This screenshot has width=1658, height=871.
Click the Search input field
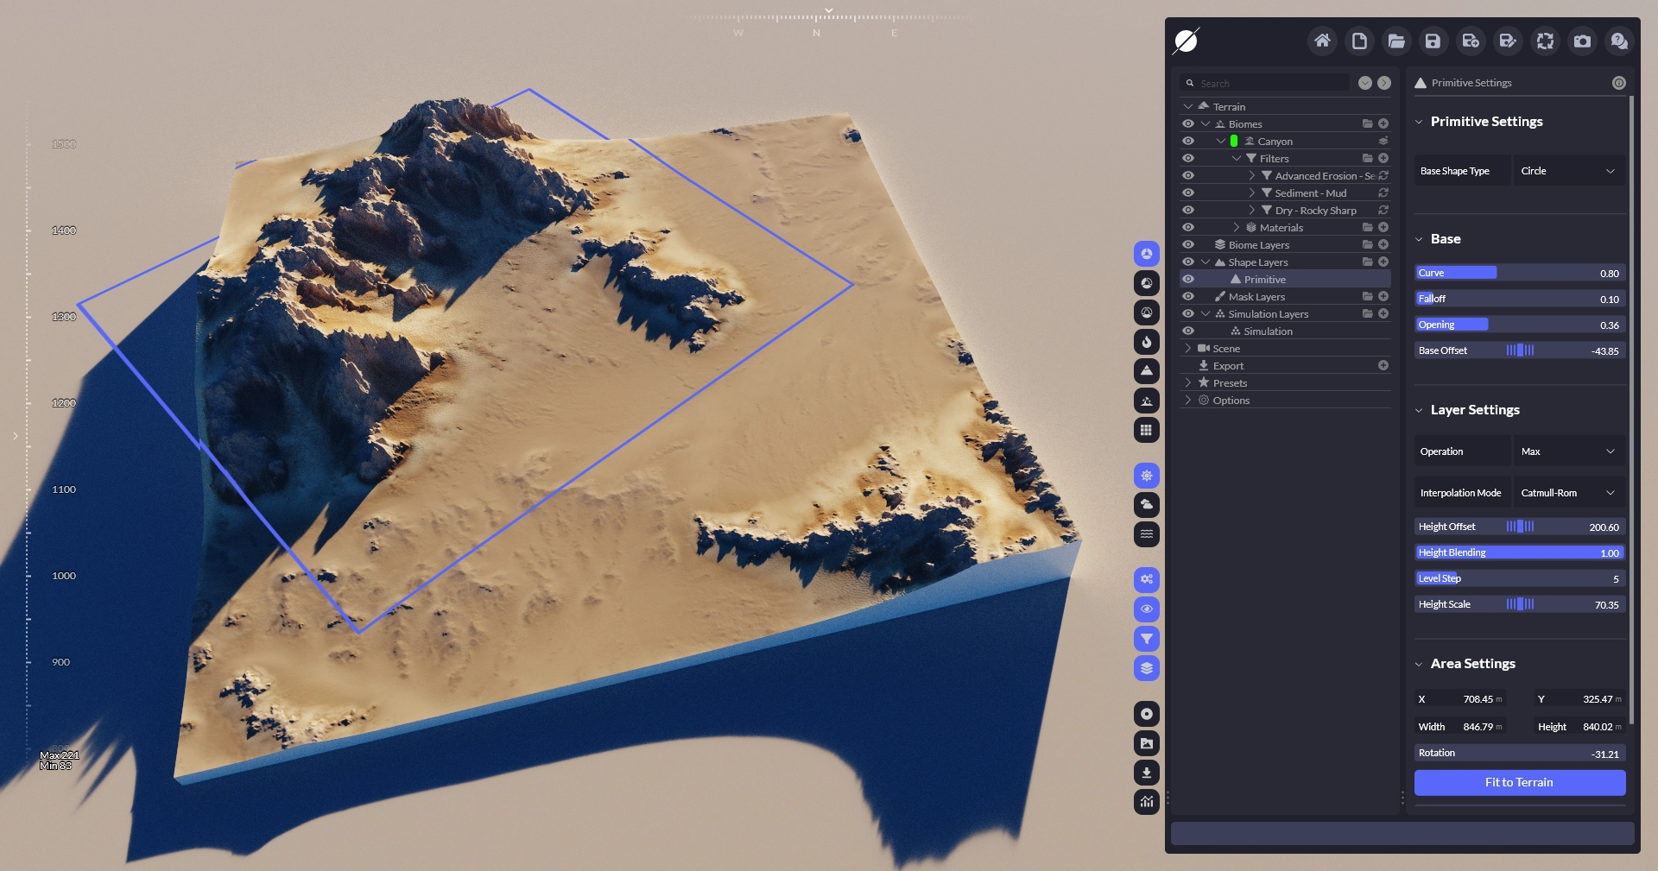pos(1271,83)
